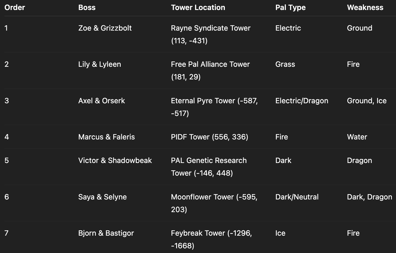The width and height of the screenshot is (396, 253).
Task: Select the PIDF Tower location cell
Action: pyautogui.click(x=210, y=137)
